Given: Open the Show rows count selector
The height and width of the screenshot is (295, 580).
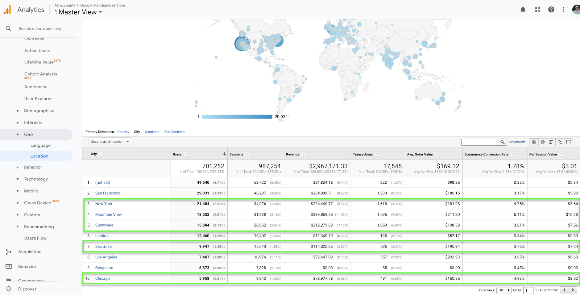Looking at the screenshot, I should click(504, 290).
